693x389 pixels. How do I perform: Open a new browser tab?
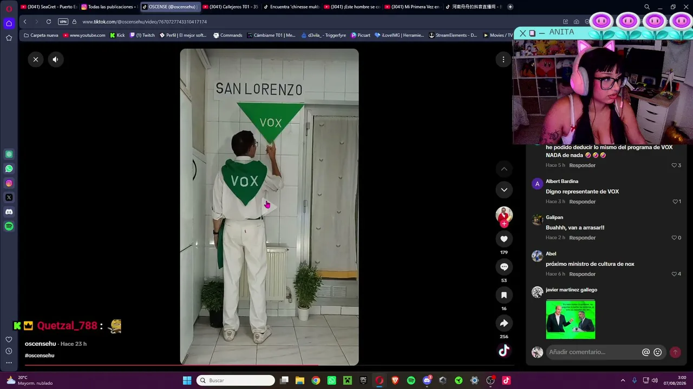click(x=510, y=7)
